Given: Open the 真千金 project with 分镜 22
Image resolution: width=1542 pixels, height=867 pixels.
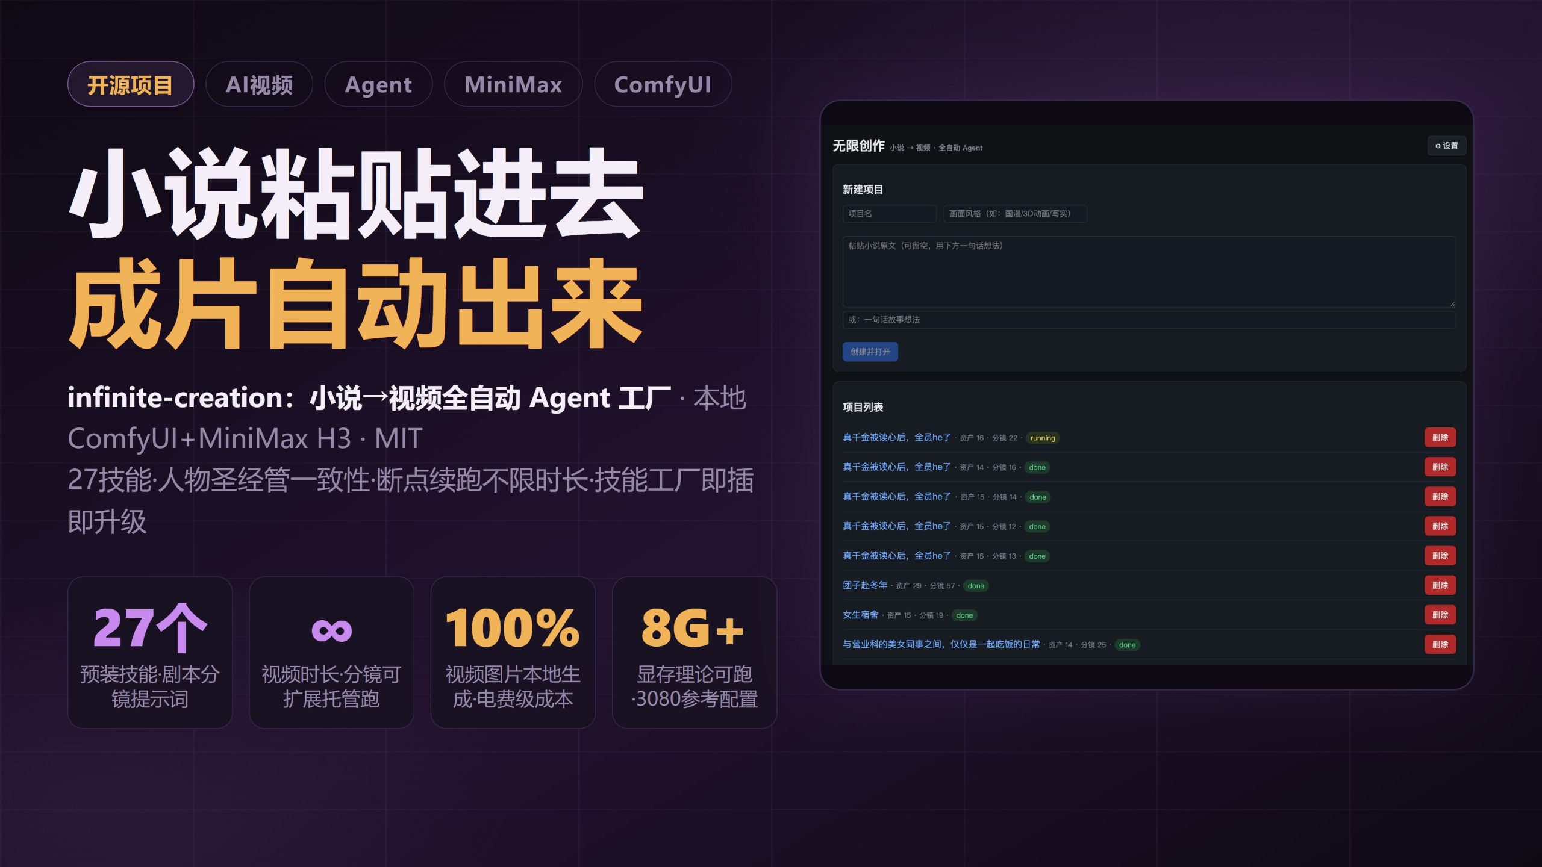Looking at the screenshot, I should 896,438.
